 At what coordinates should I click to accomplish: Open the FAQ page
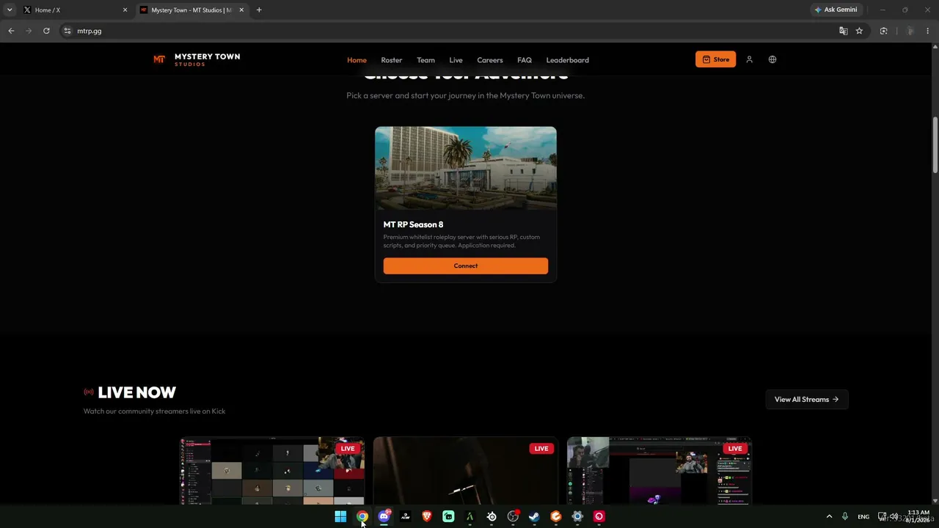(525, 60)
